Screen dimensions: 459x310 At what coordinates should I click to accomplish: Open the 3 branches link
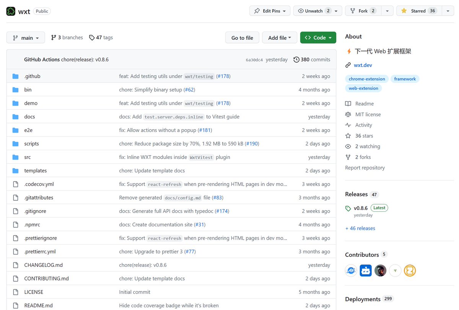pos(67,37)
